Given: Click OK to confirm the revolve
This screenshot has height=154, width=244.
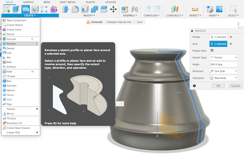Looking at the screenshot, I should coord(218,86).
